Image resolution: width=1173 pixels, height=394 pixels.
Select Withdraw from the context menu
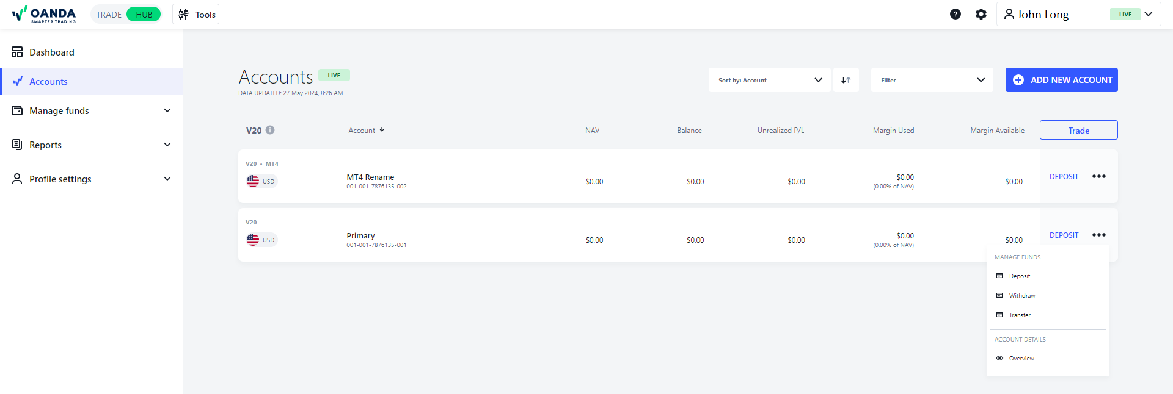(x=1021, y=296)
